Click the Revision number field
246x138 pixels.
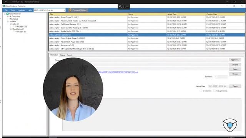(x=221, y=77)
